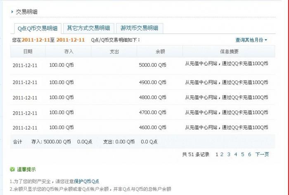This screenshot has width=289, height=195.
Task: Click the 存入: 5000.00 Q币 total
Action: click(x=51, y=142)
